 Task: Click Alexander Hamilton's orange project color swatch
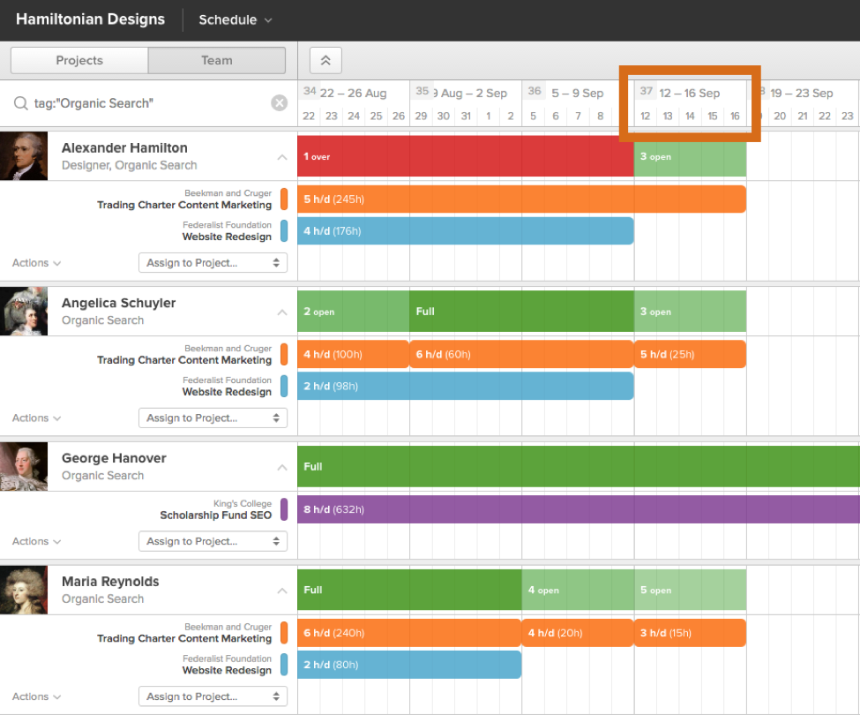(284, 199)
